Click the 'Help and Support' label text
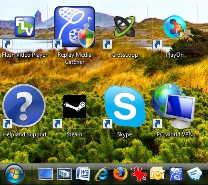The width and height of the screenshot is (208, 185). pos(25,134)
